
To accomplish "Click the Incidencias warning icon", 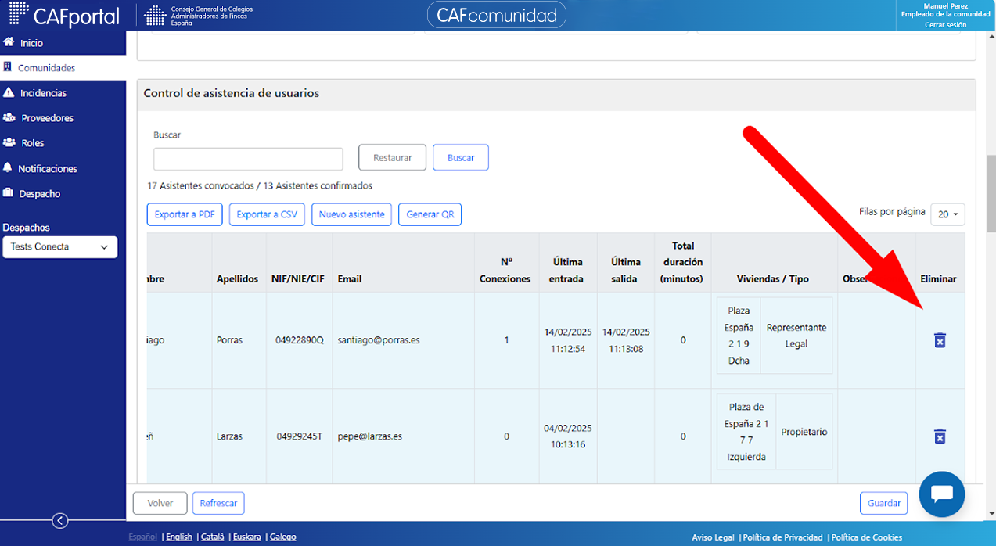I will (x=9, y=92).
